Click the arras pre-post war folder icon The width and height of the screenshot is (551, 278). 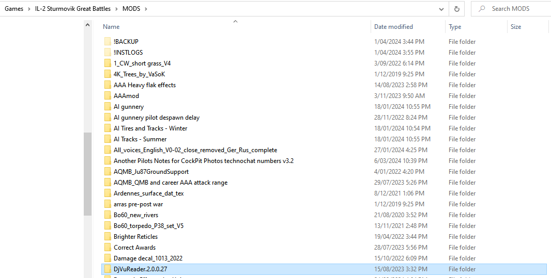tap(108, 205)
